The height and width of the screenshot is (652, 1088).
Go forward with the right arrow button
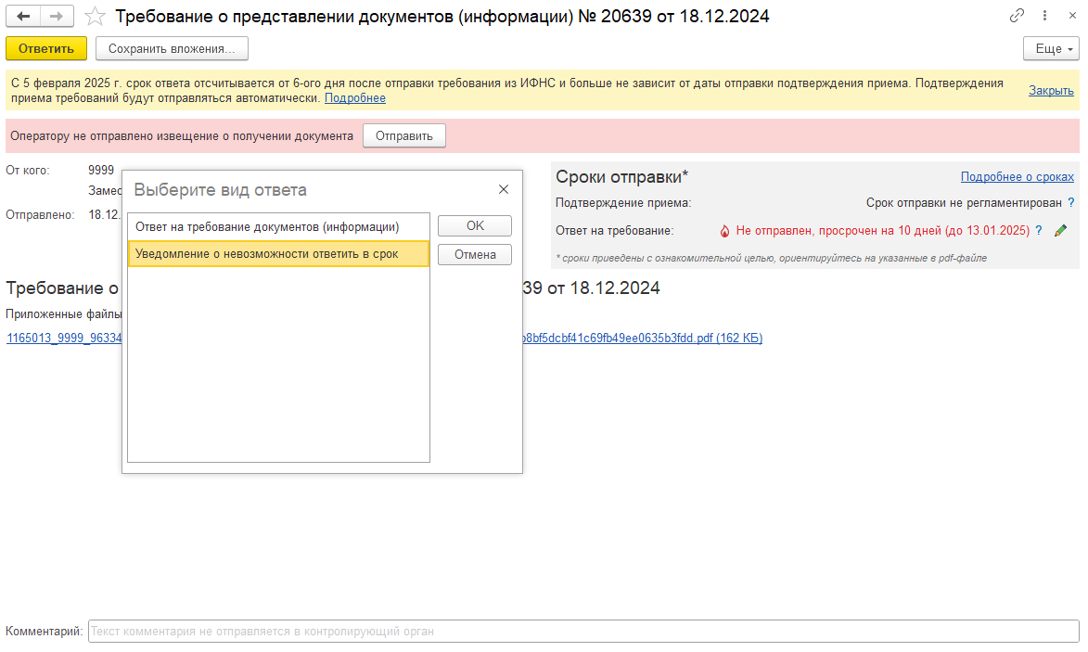click(57, 17)
